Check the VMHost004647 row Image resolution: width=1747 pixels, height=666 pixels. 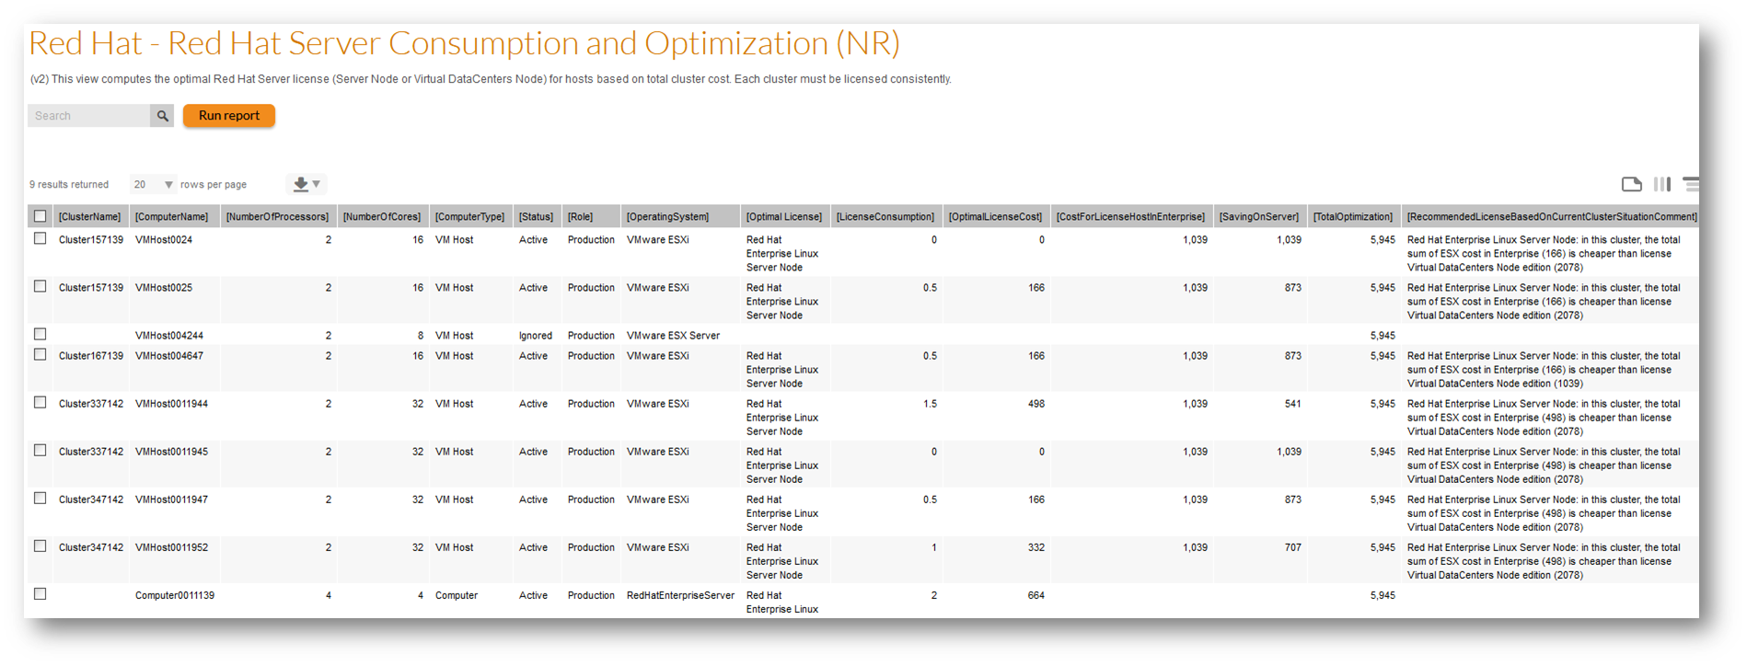coord(40,354)
